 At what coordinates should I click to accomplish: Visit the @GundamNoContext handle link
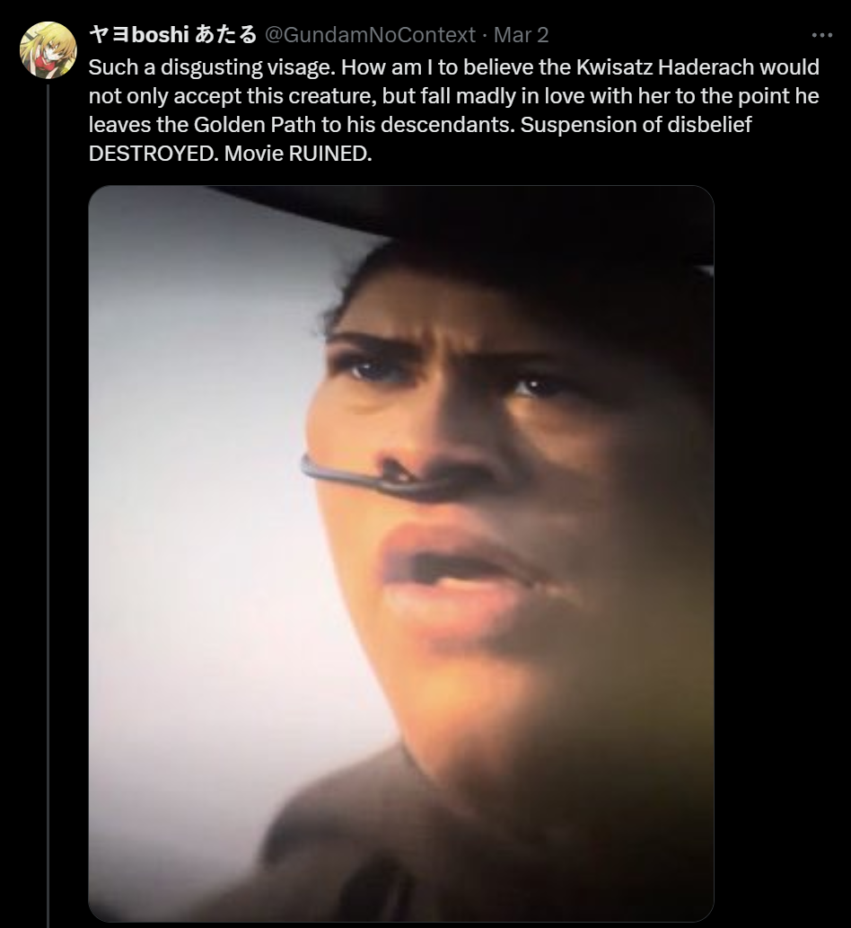[x=370, y=35]
